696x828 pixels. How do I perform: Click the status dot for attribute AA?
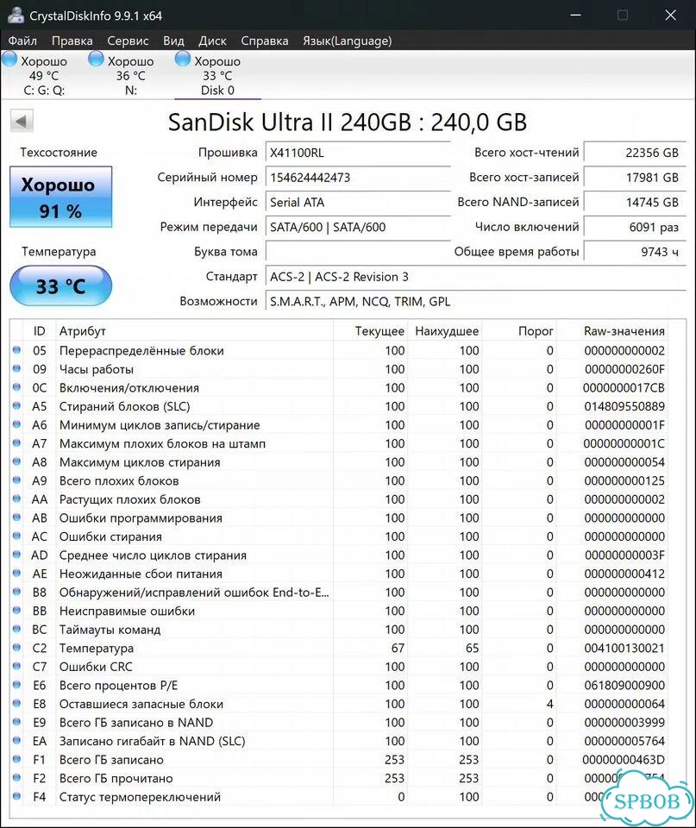tap(16, 499)
